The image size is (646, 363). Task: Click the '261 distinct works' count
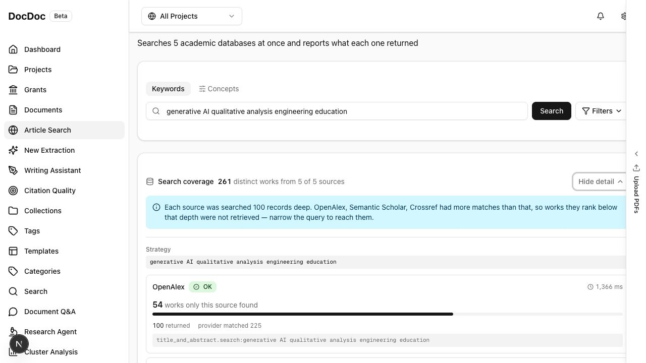[225, 181]
